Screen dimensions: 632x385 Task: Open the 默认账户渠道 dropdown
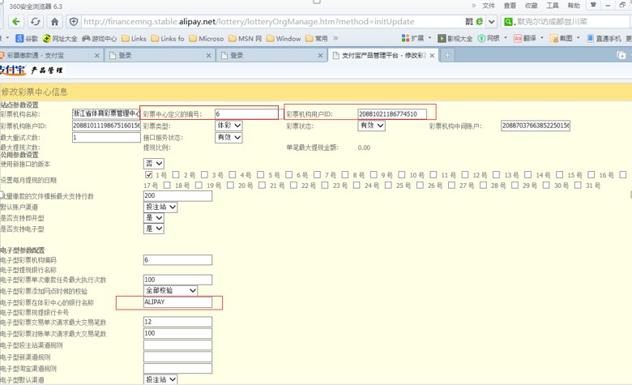[x=160, y=207]
